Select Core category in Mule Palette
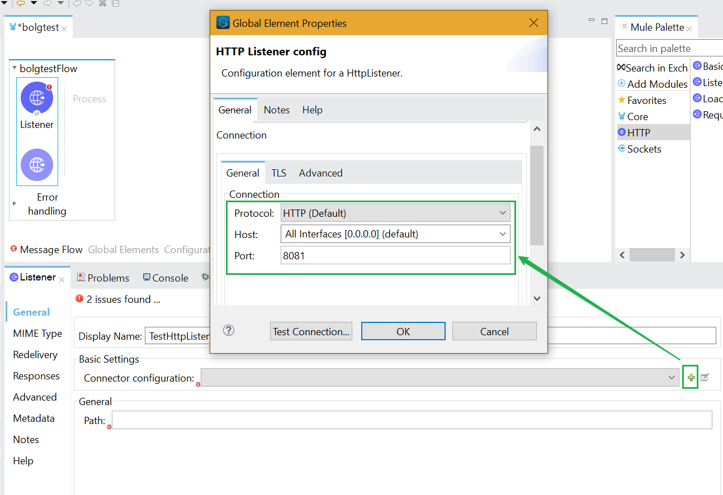723x495 pixels. (633, 116)
